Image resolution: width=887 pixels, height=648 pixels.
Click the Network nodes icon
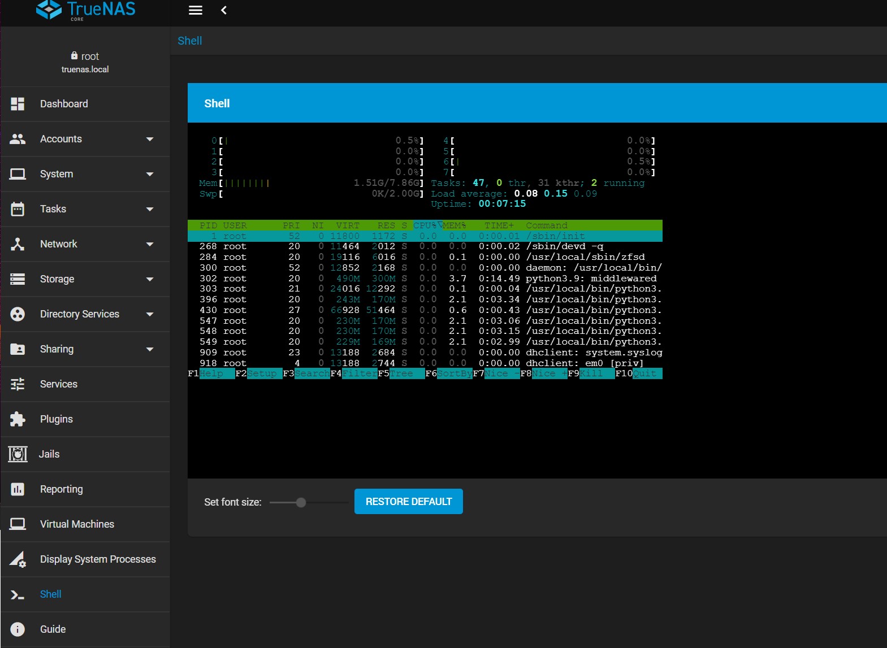tap(18, 244)
